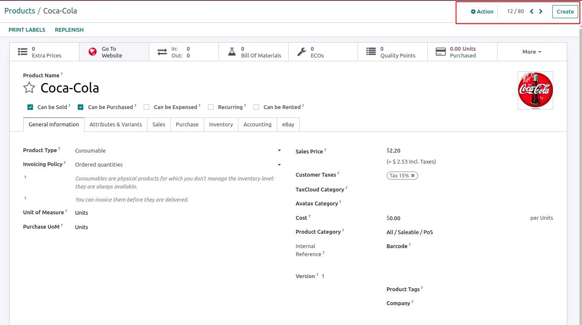Click the Avatax Category label
Viewport: 582px width, 325px height.
[317, 204]
